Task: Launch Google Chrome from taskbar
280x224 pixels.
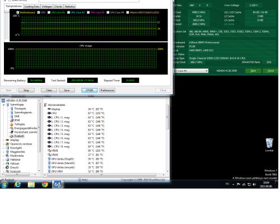Action: pos(45,184)
